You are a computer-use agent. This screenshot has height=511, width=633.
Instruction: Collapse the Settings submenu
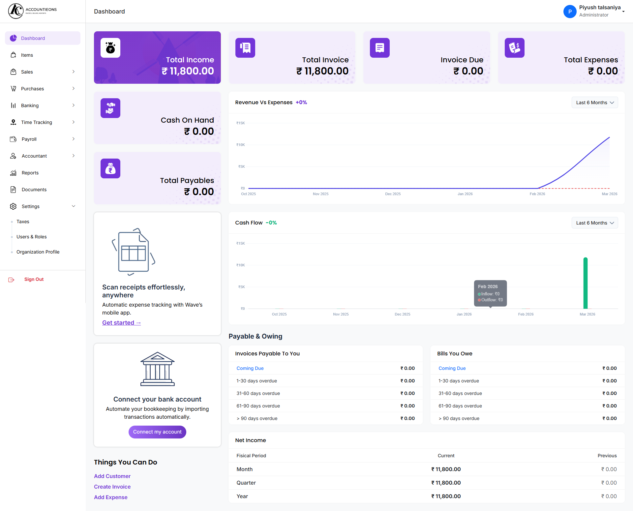coord(73,206)
